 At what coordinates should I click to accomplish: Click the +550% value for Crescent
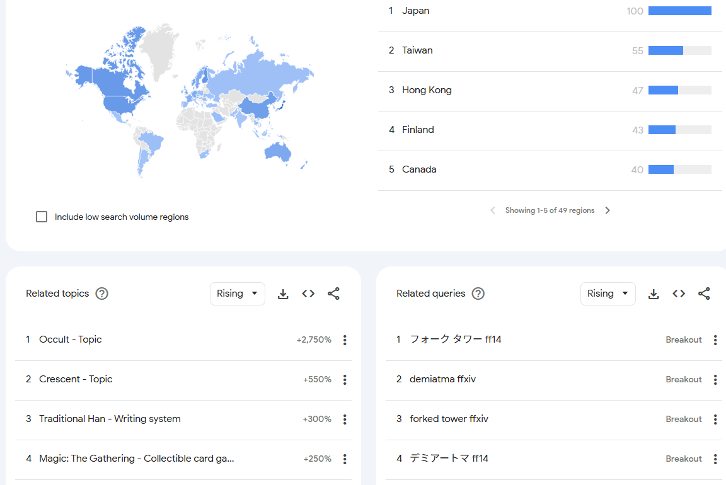317,379
